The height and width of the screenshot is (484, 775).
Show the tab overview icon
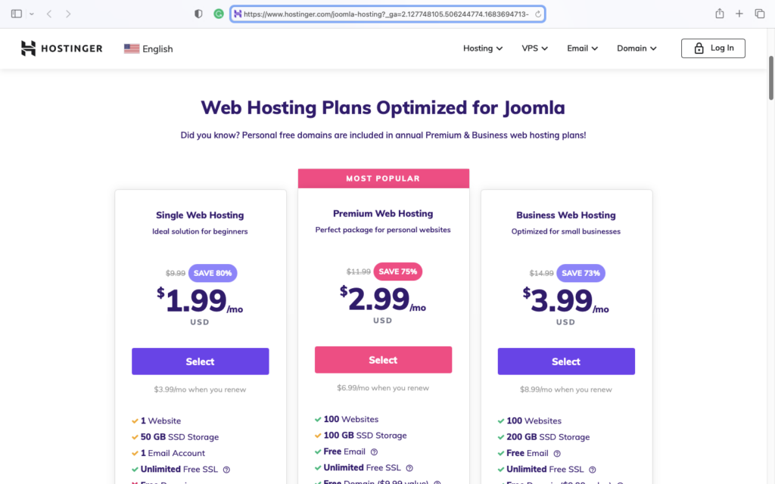pos(760,14)
